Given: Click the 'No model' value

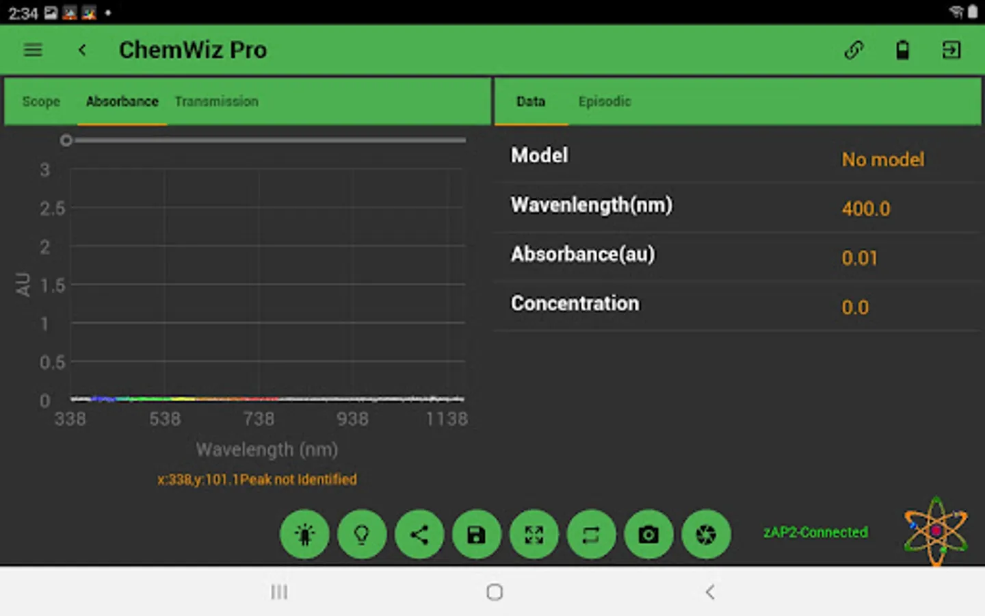Looking at the screenshot, I should [x=882, y=159].
